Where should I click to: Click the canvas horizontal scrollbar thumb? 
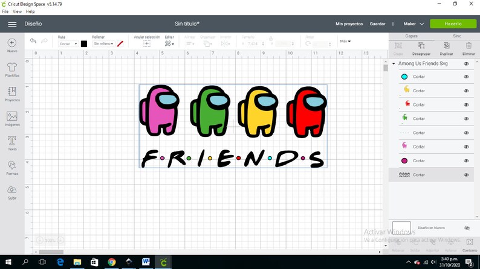pos(51,252)
